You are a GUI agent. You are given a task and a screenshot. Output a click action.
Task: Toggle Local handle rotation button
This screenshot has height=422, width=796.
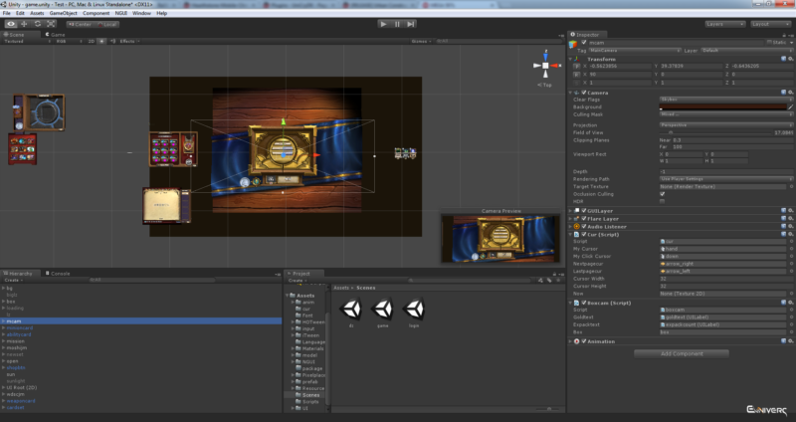(107, 24)
